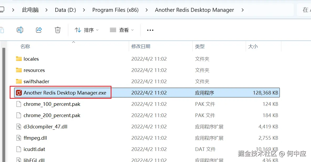Select chrome_200_percent.pak file name
This screenshot has height=162, width=311.
click(x=52, y=116)
